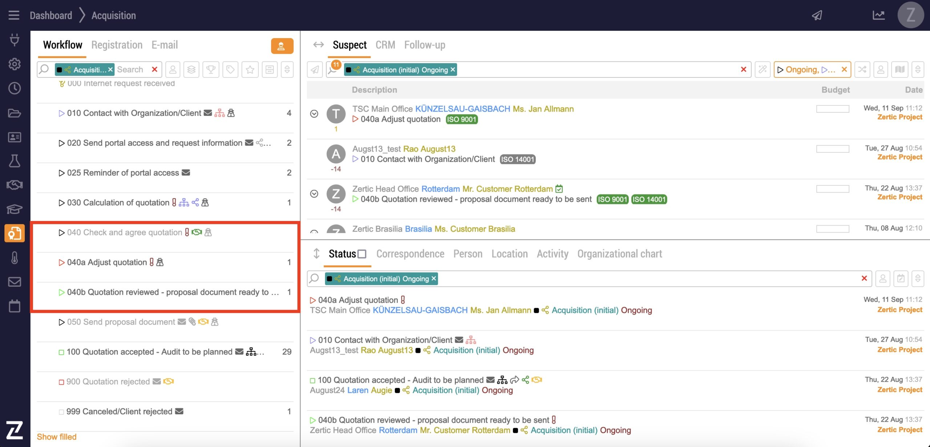Expand the Zertic Head Office Rotterdam row chevron
Viewport: 930px width, 447px height.
coord(314,194)
